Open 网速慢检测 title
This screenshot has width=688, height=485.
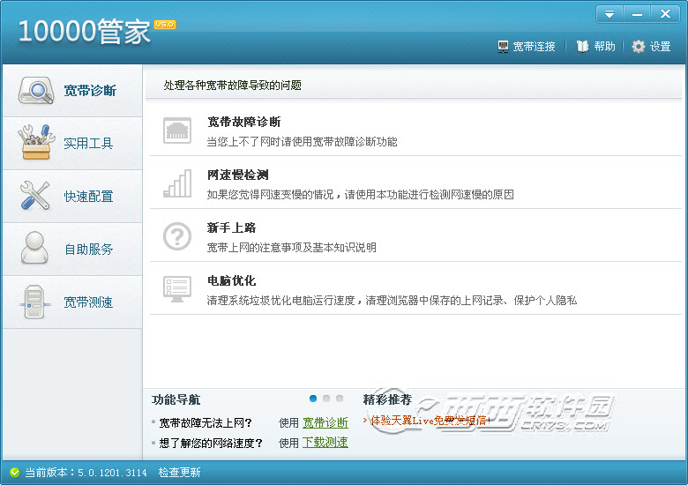coord(238,175)
